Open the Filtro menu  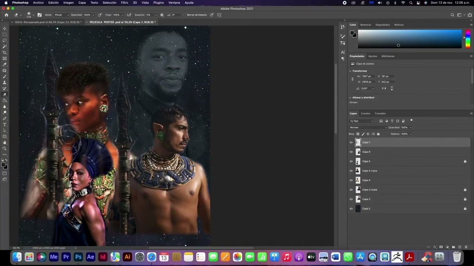click(x=124, y=3)
